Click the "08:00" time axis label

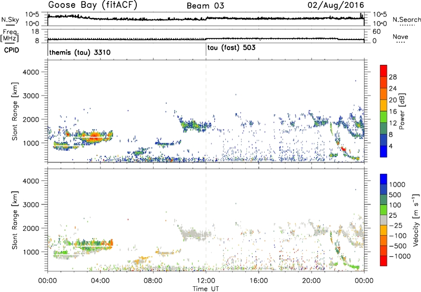pos(153,281)
